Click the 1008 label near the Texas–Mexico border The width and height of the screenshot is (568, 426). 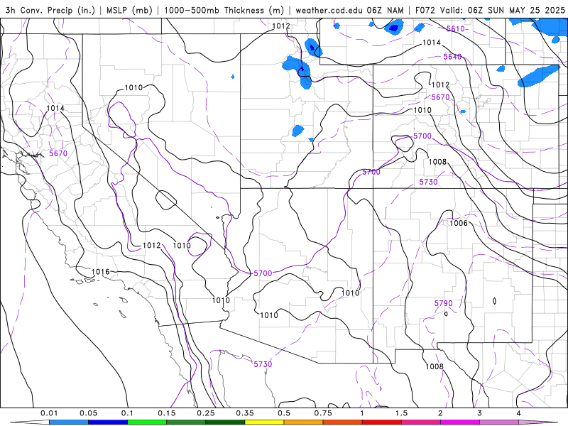click(x=435, y=366)
